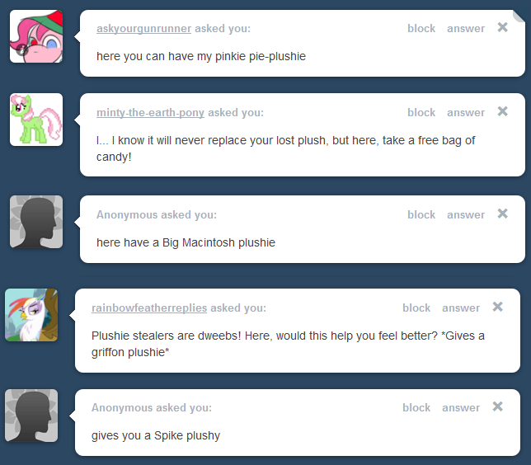Viewport: 531px width, 465px height.
Task: Open the green pixel pony avatar
Action: tap(36, 120)
